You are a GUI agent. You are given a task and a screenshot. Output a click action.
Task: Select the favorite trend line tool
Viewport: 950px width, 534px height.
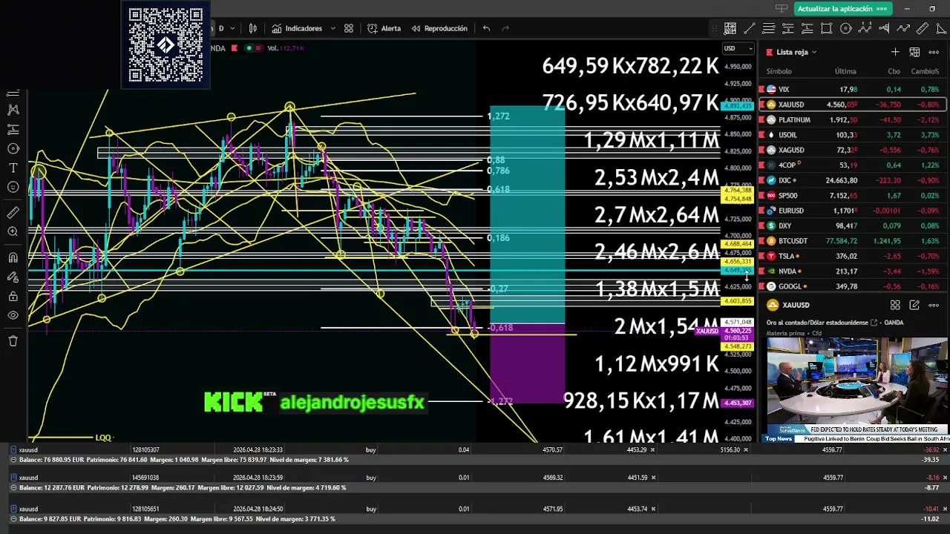tap(750, 28)
